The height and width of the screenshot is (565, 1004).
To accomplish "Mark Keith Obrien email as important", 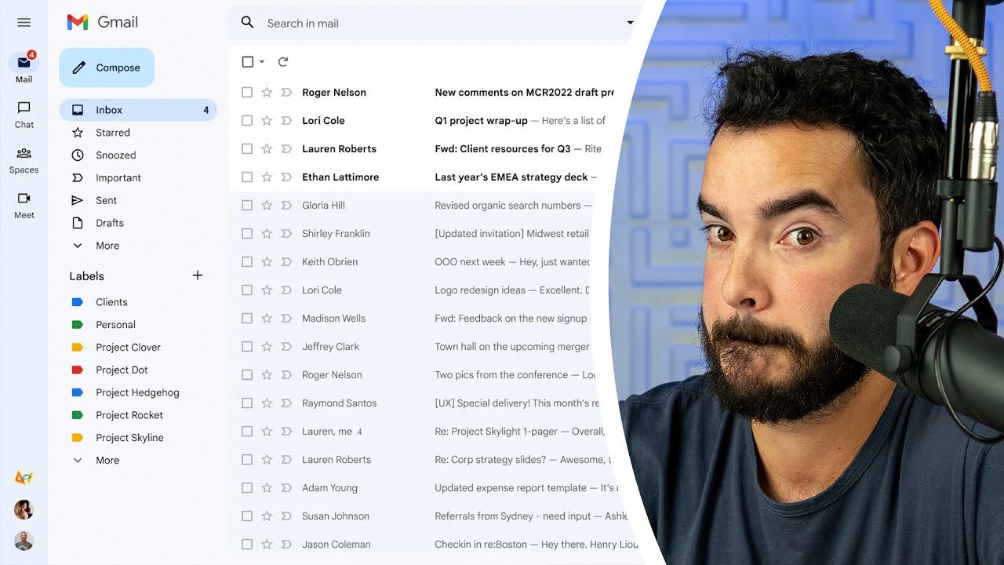I will click(x=286, y=262).
